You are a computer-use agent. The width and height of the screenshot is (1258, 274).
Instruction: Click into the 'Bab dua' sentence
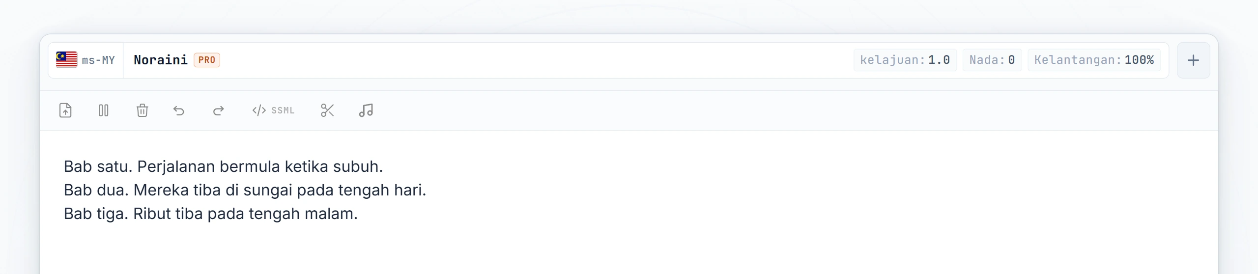click(x=245, y=190)
